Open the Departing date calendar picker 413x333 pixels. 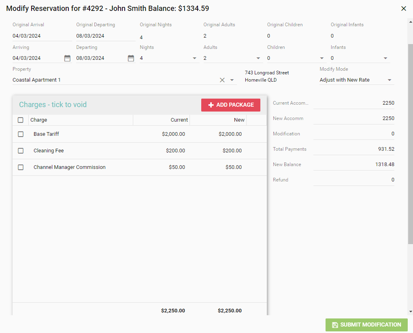pyautogui.click(x=131, y=58)
